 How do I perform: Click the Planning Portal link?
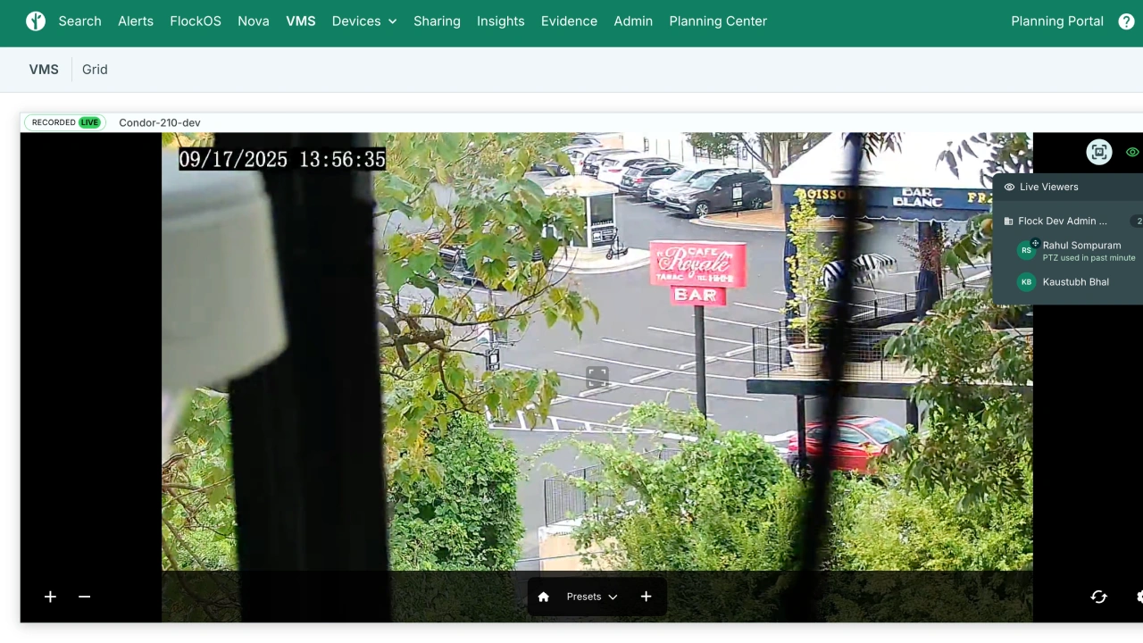click(1057, 21)
